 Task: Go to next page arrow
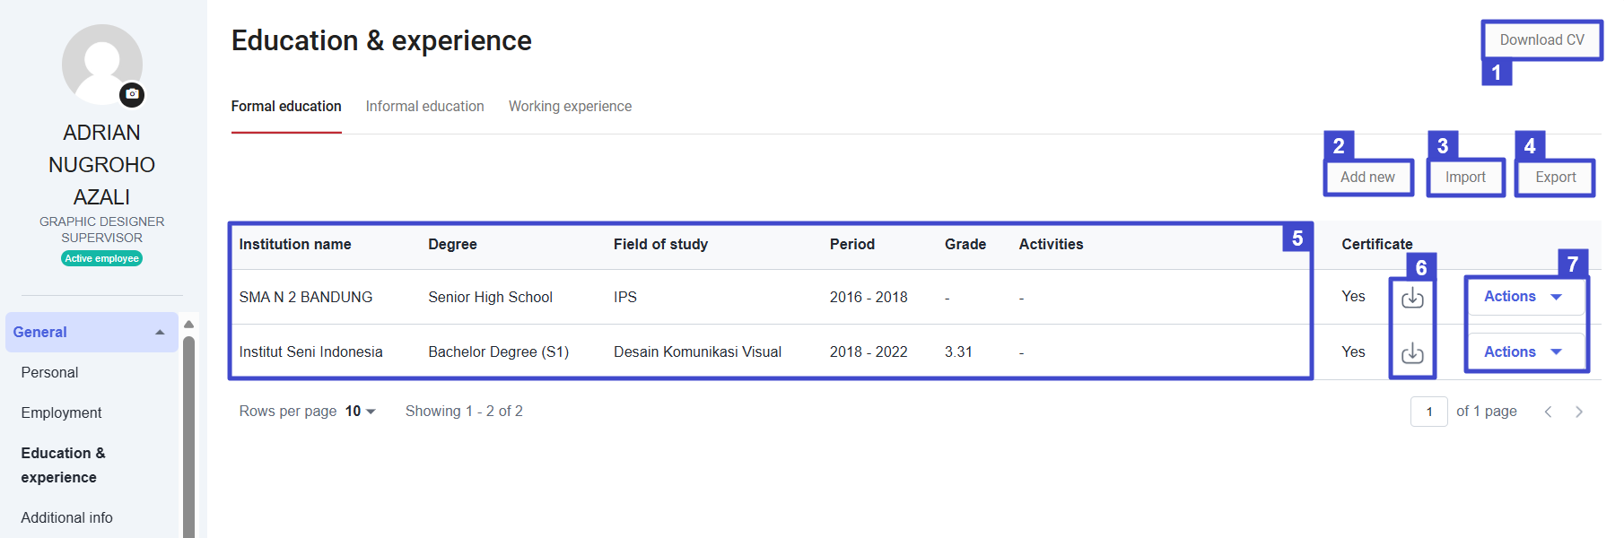[1579, 412]
